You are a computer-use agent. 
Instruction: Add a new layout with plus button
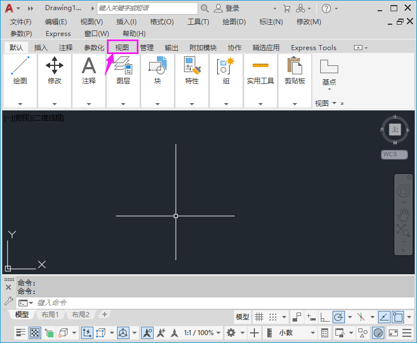[105, 314]
